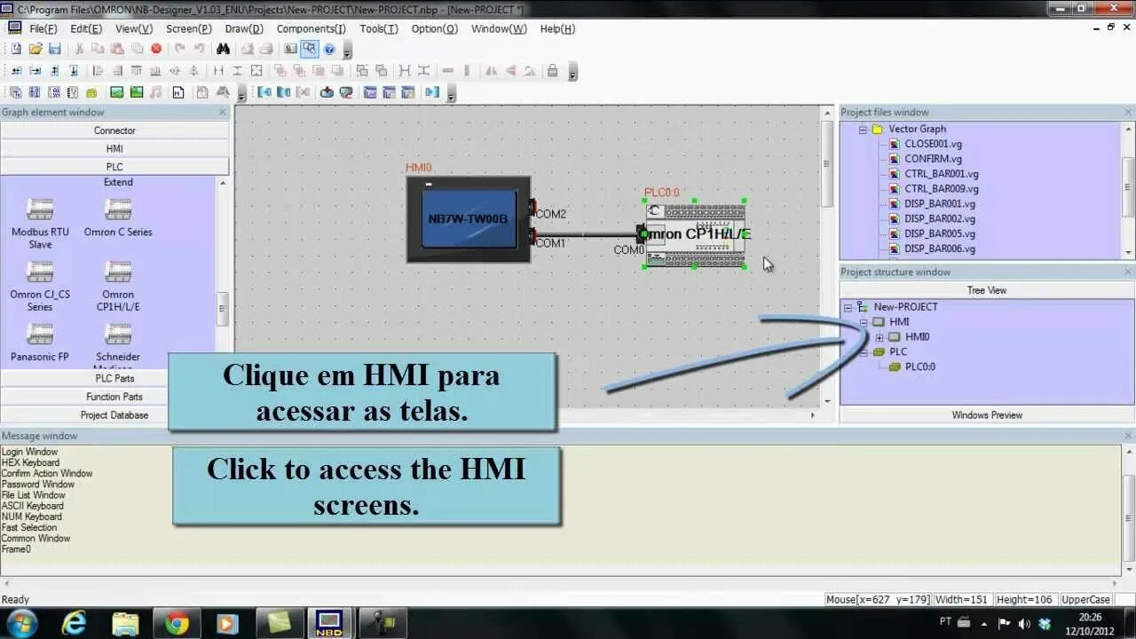1136x639 pixels.
Task: Click the HMI category button in the Graph element window
Action: 114,148
